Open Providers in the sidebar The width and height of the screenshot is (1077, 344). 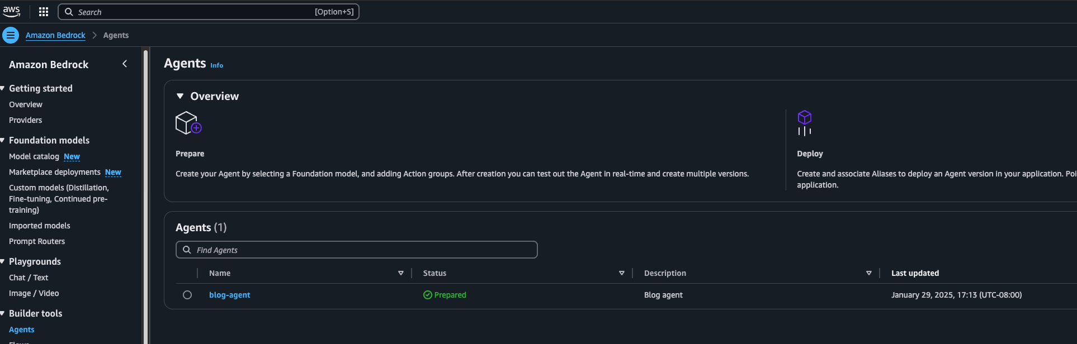26,120
